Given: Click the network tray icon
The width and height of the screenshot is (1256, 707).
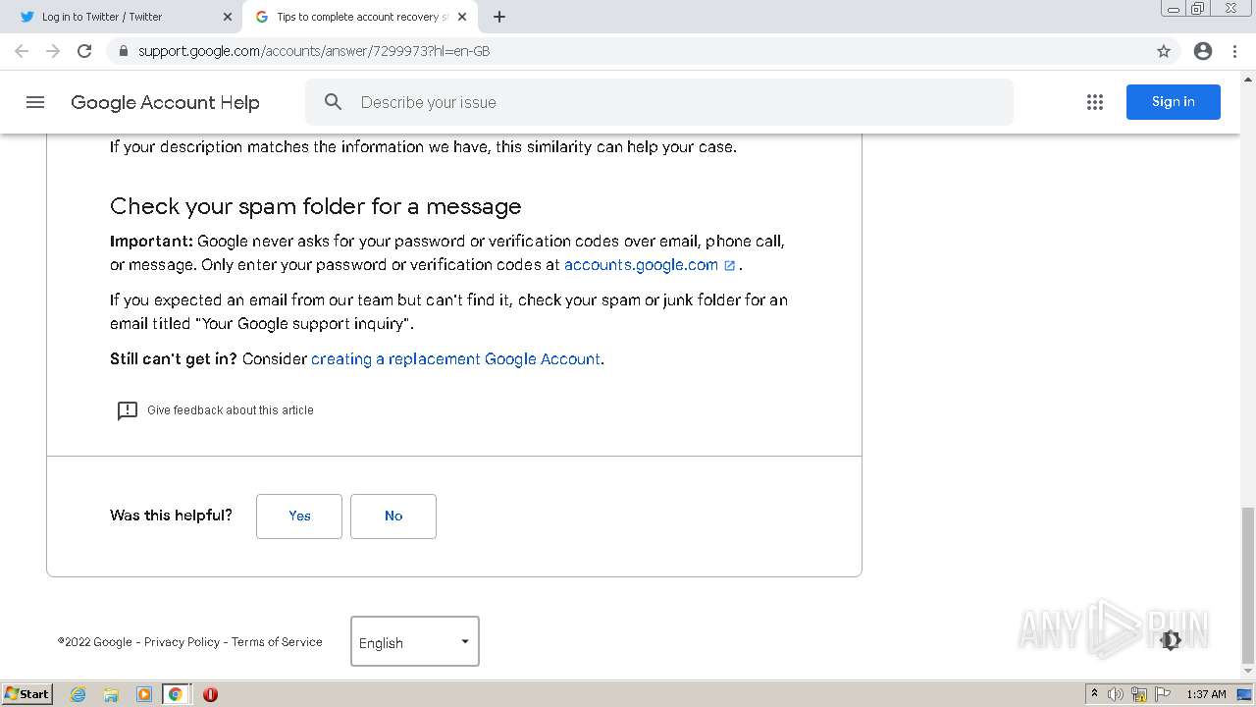Looking at the screenshot, I should click(1139, 694).
